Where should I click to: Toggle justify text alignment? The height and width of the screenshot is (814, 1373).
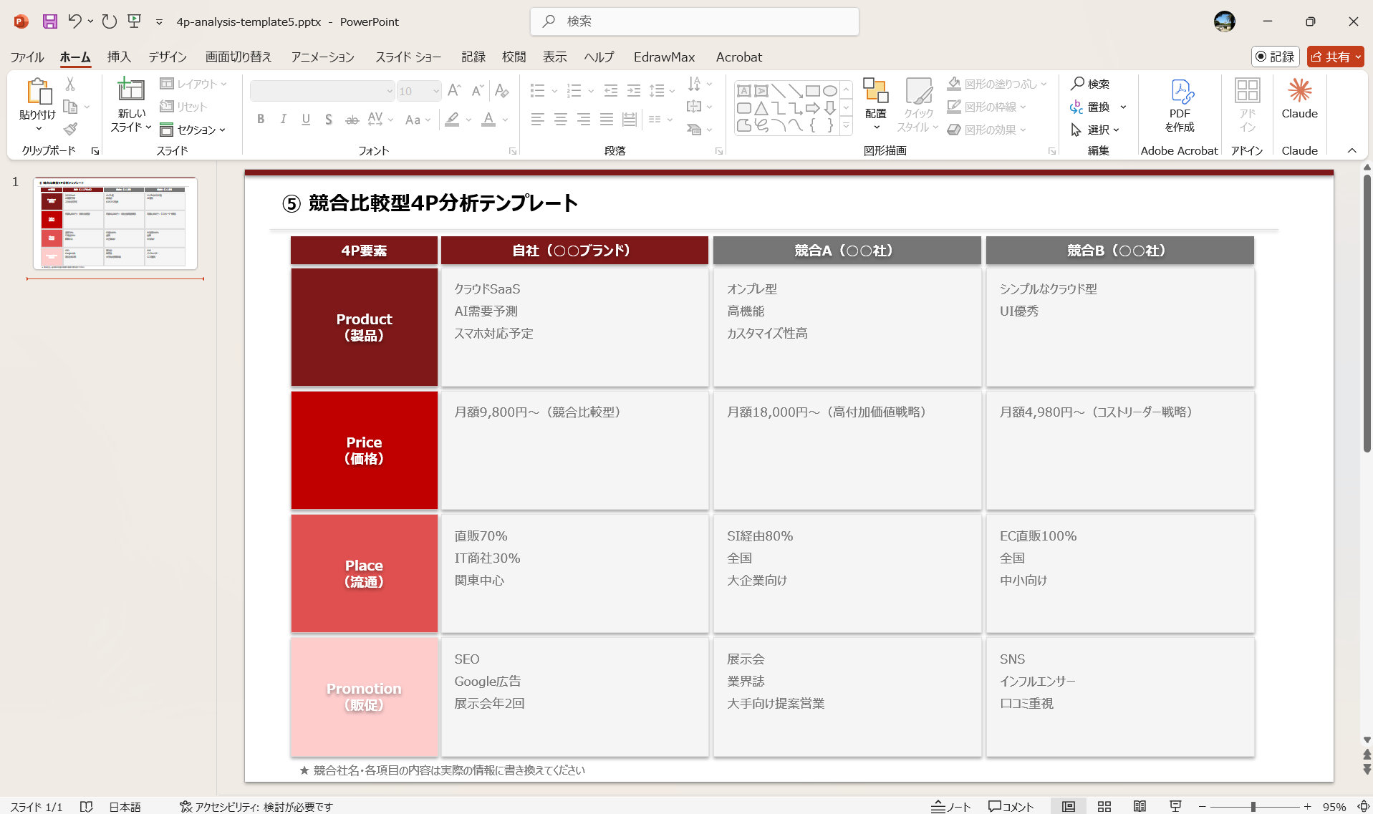607,120
